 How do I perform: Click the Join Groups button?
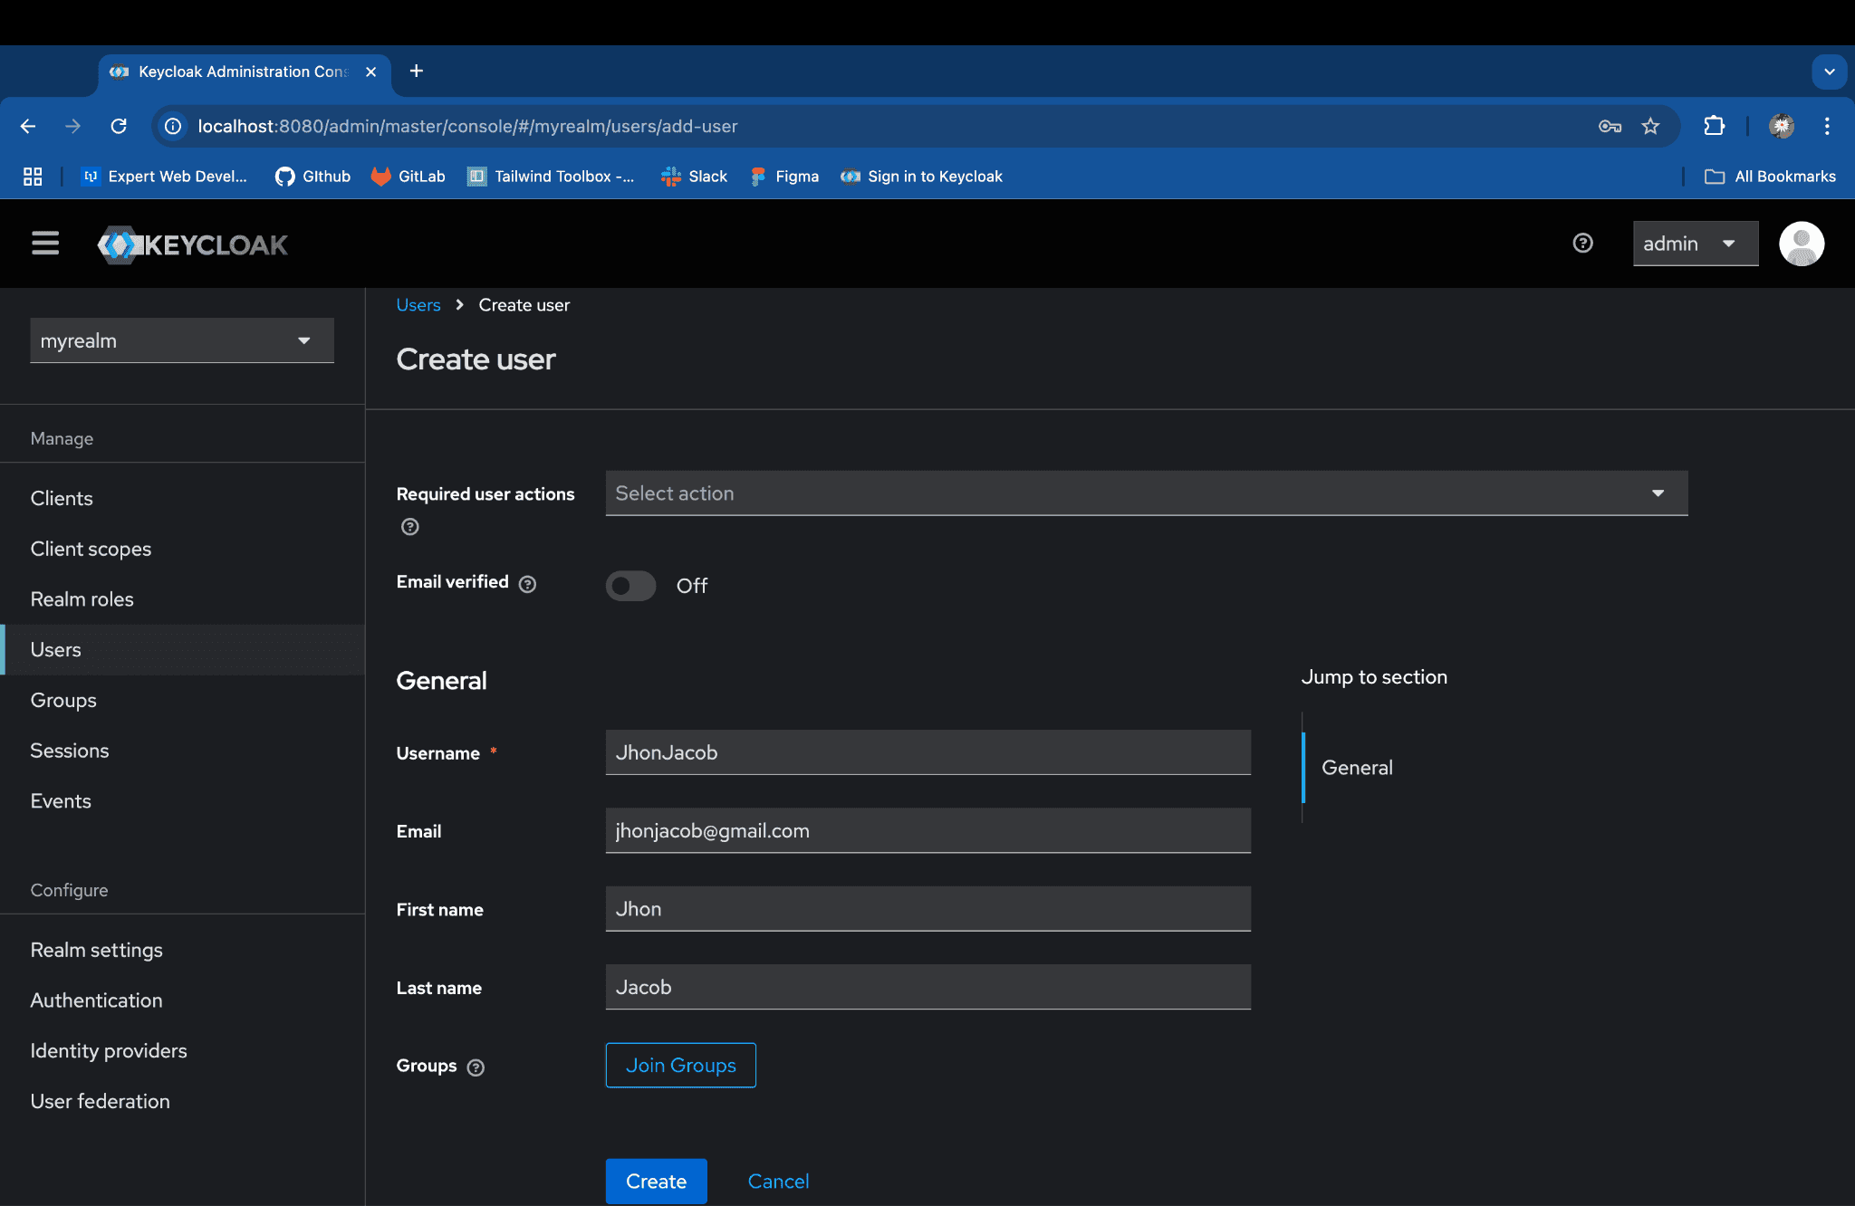point(680,1066)
